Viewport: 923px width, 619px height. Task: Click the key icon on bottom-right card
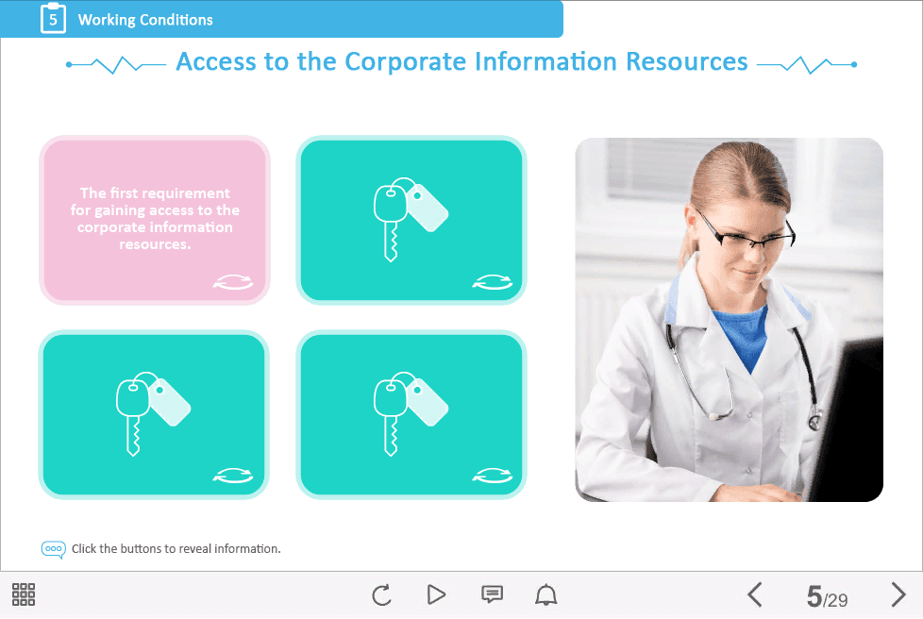click(410, 412)
